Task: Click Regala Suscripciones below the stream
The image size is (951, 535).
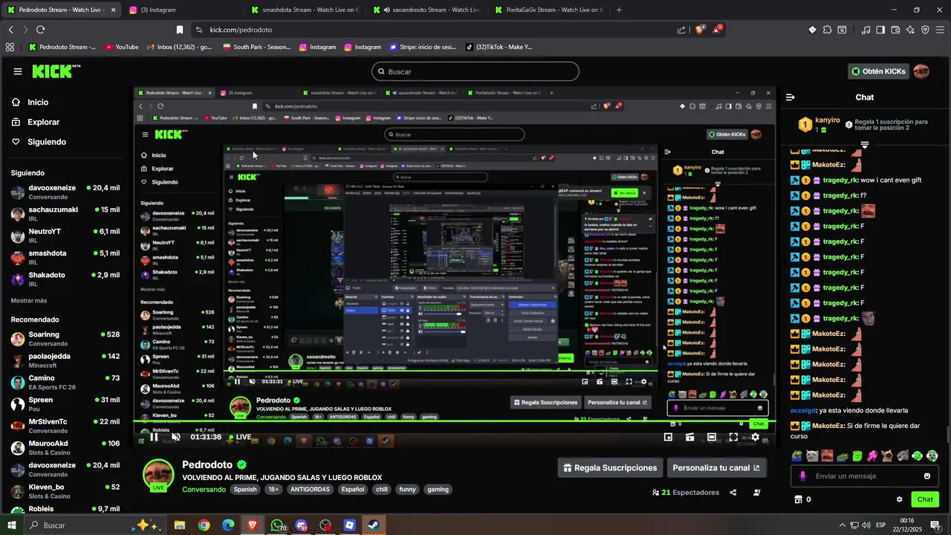Action: 611,467
